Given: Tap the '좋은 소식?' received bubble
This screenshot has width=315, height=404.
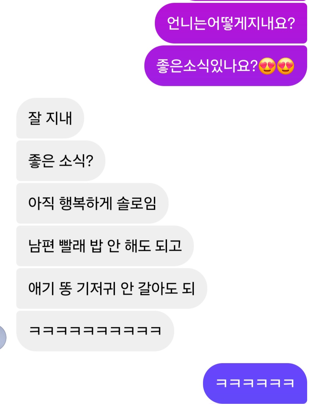Looking at the screenshot, I should point(61,161).
